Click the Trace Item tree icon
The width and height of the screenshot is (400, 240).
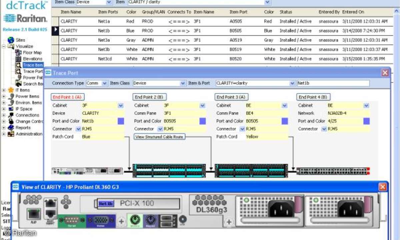tap(18, 65)
